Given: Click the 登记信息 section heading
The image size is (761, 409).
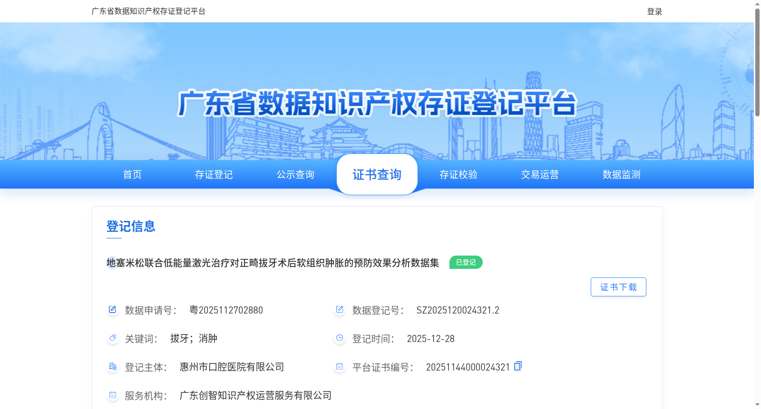Looking at the screenshot, I should click(131, 226).
